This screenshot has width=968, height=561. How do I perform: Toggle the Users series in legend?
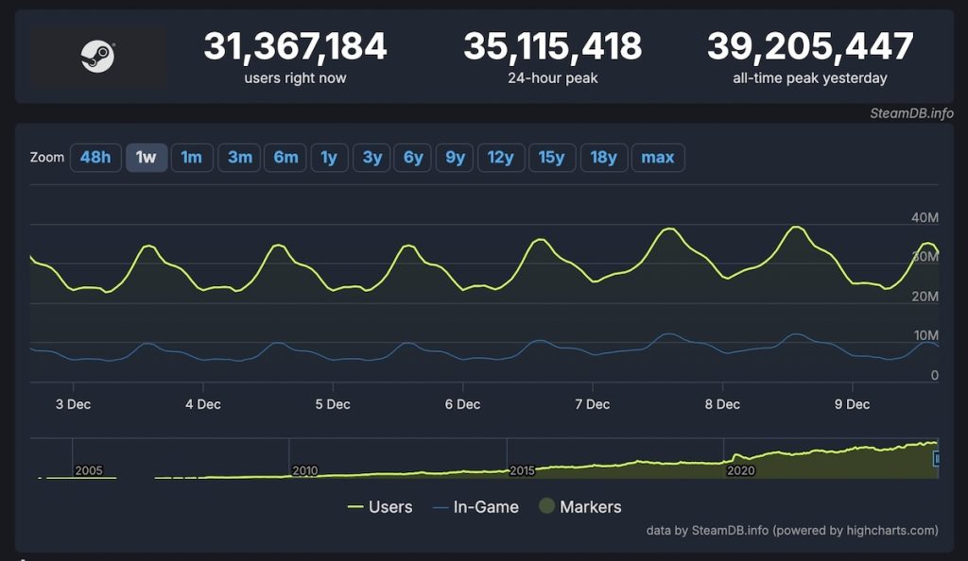coord(380,507)
